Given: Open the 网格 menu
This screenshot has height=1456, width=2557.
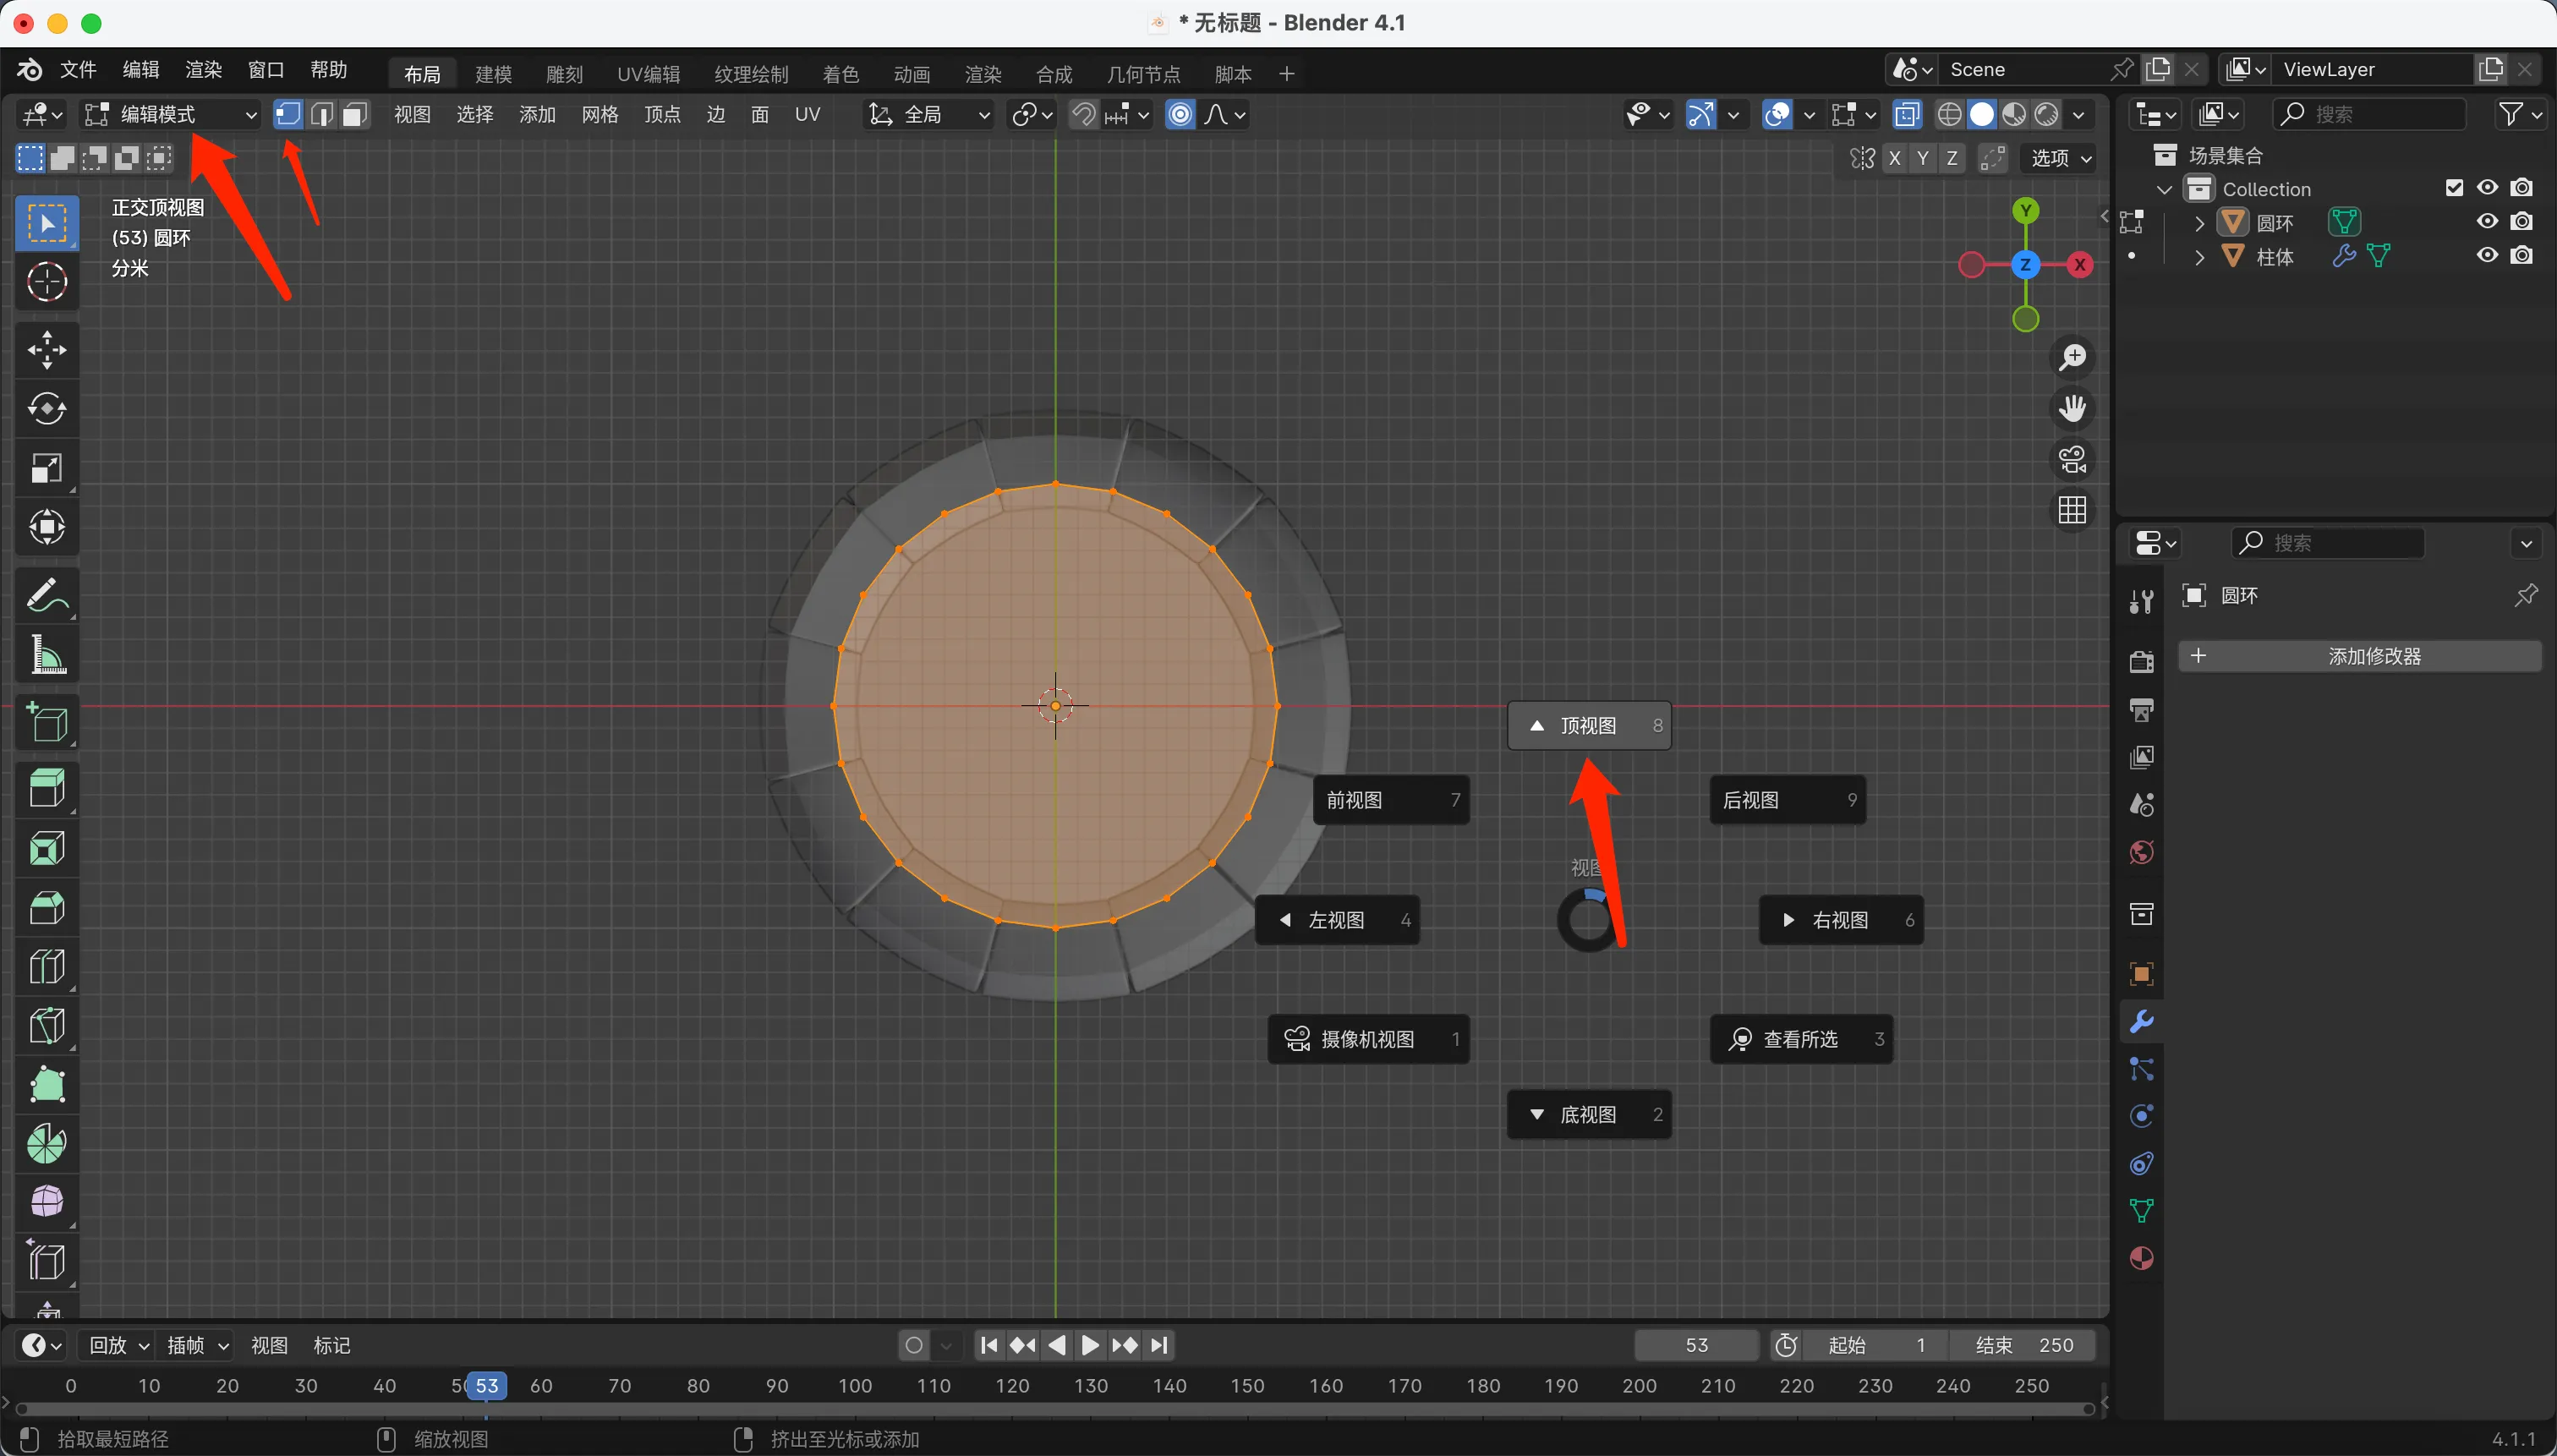Looking at the screenshot, I should coord(599,115).
